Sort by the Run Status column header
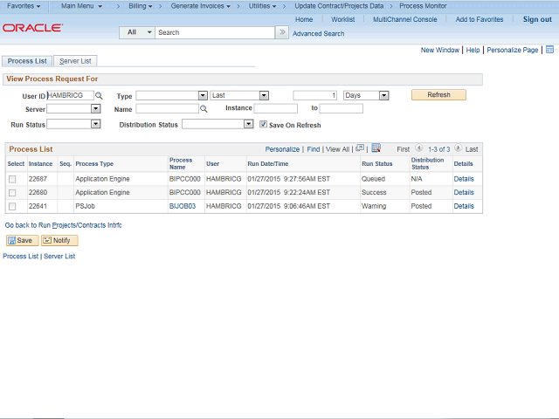This screenshot has height=419, width=559. point(376,164)
